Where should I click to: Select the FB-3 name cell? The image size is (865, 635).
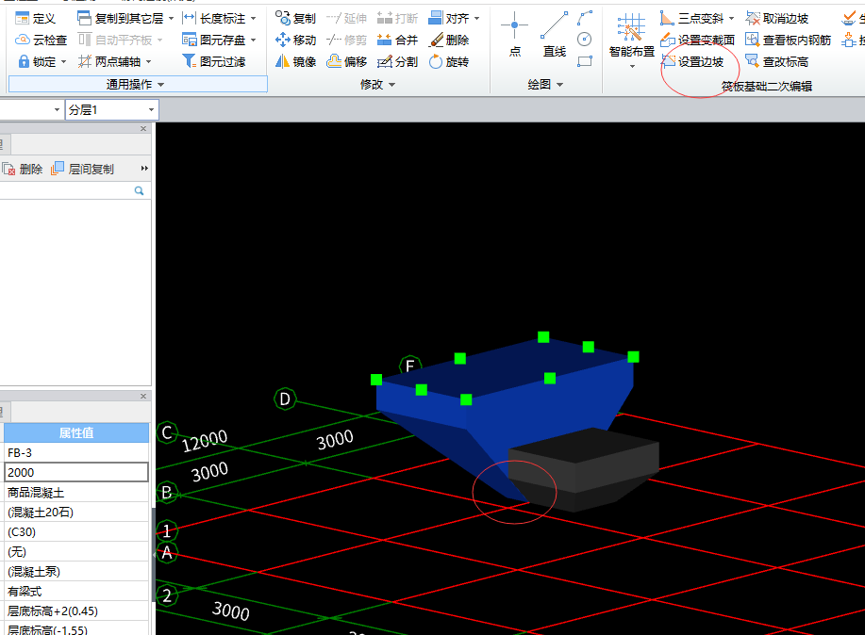[x=76, y=452]
